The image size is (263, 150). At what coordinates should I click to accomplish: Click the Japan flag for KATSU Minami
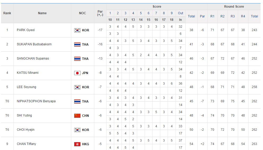click(77, 73)
